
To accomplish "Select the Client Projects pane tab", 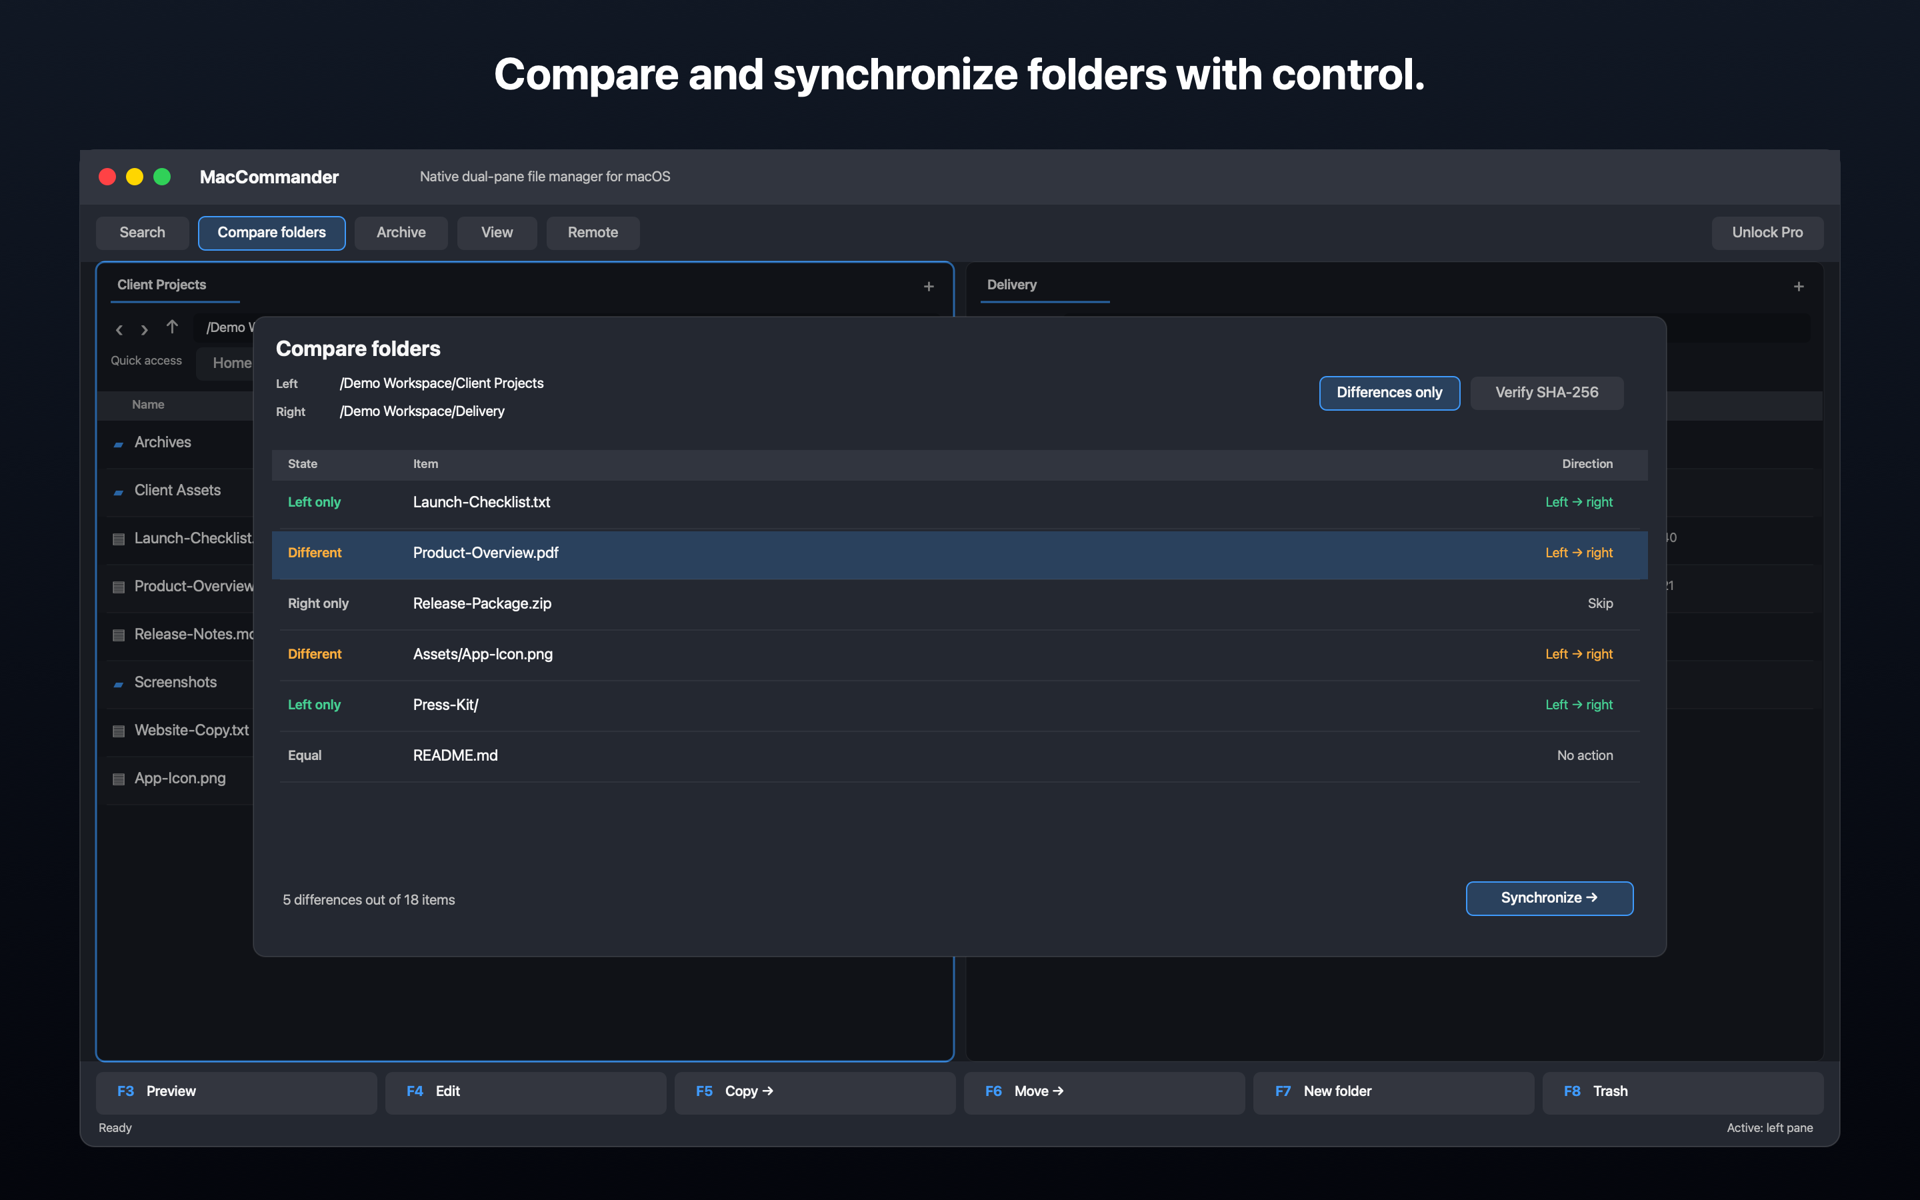I will pos(162,285).
